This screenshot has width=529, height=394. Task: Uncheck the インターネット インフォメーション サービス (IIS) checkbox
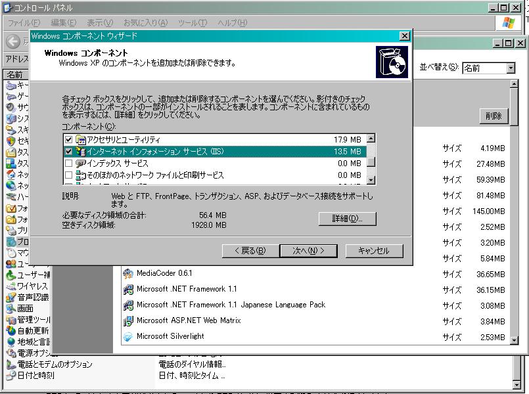pyautogui.click(x=69, y=151)
